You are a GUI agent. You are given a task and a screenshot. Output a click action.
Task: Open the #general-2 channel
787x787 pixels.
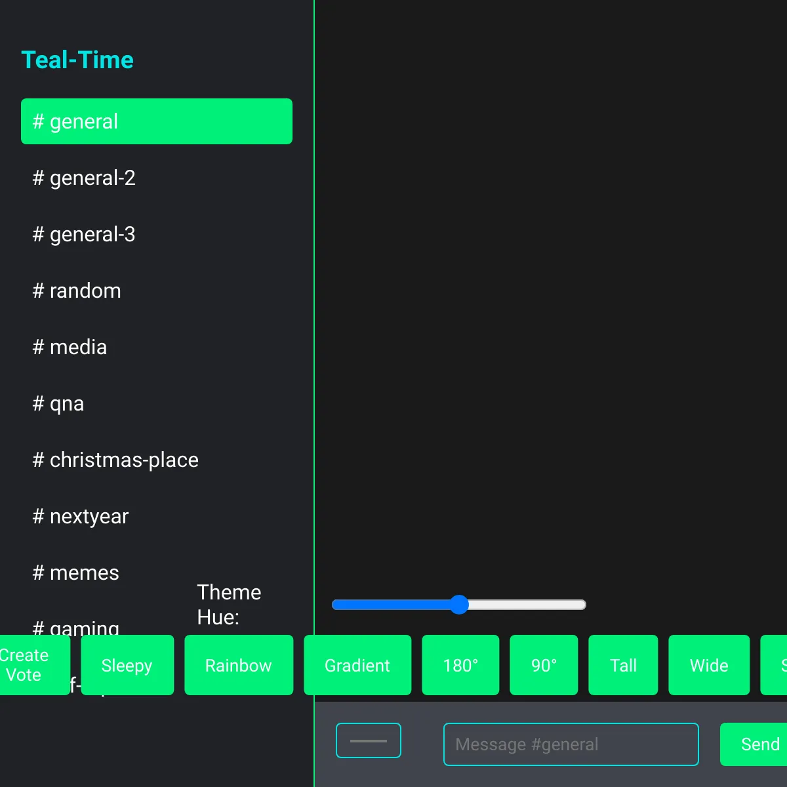tap(83, 178)
